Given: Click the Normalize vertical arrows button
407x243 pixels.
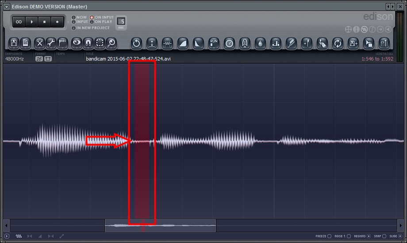Looking at the screenshot, I should point(152,43).
